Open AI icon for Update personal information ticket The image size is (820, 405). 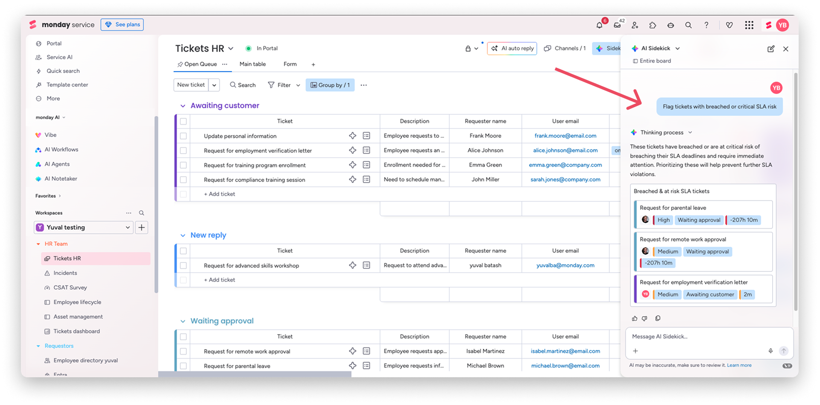pyautogui.click(x=352, y=136)
